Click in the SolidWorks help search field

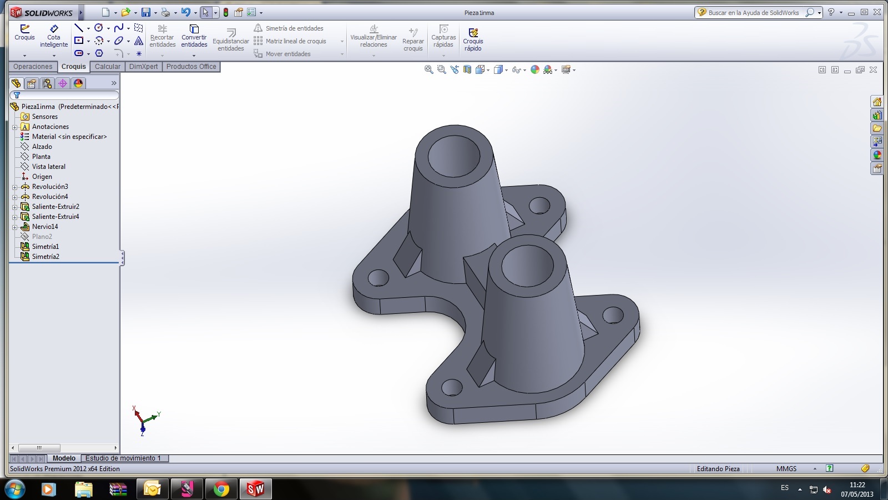pos(754,12)
